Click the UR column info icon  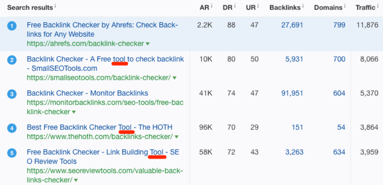[x=258, y=6]
